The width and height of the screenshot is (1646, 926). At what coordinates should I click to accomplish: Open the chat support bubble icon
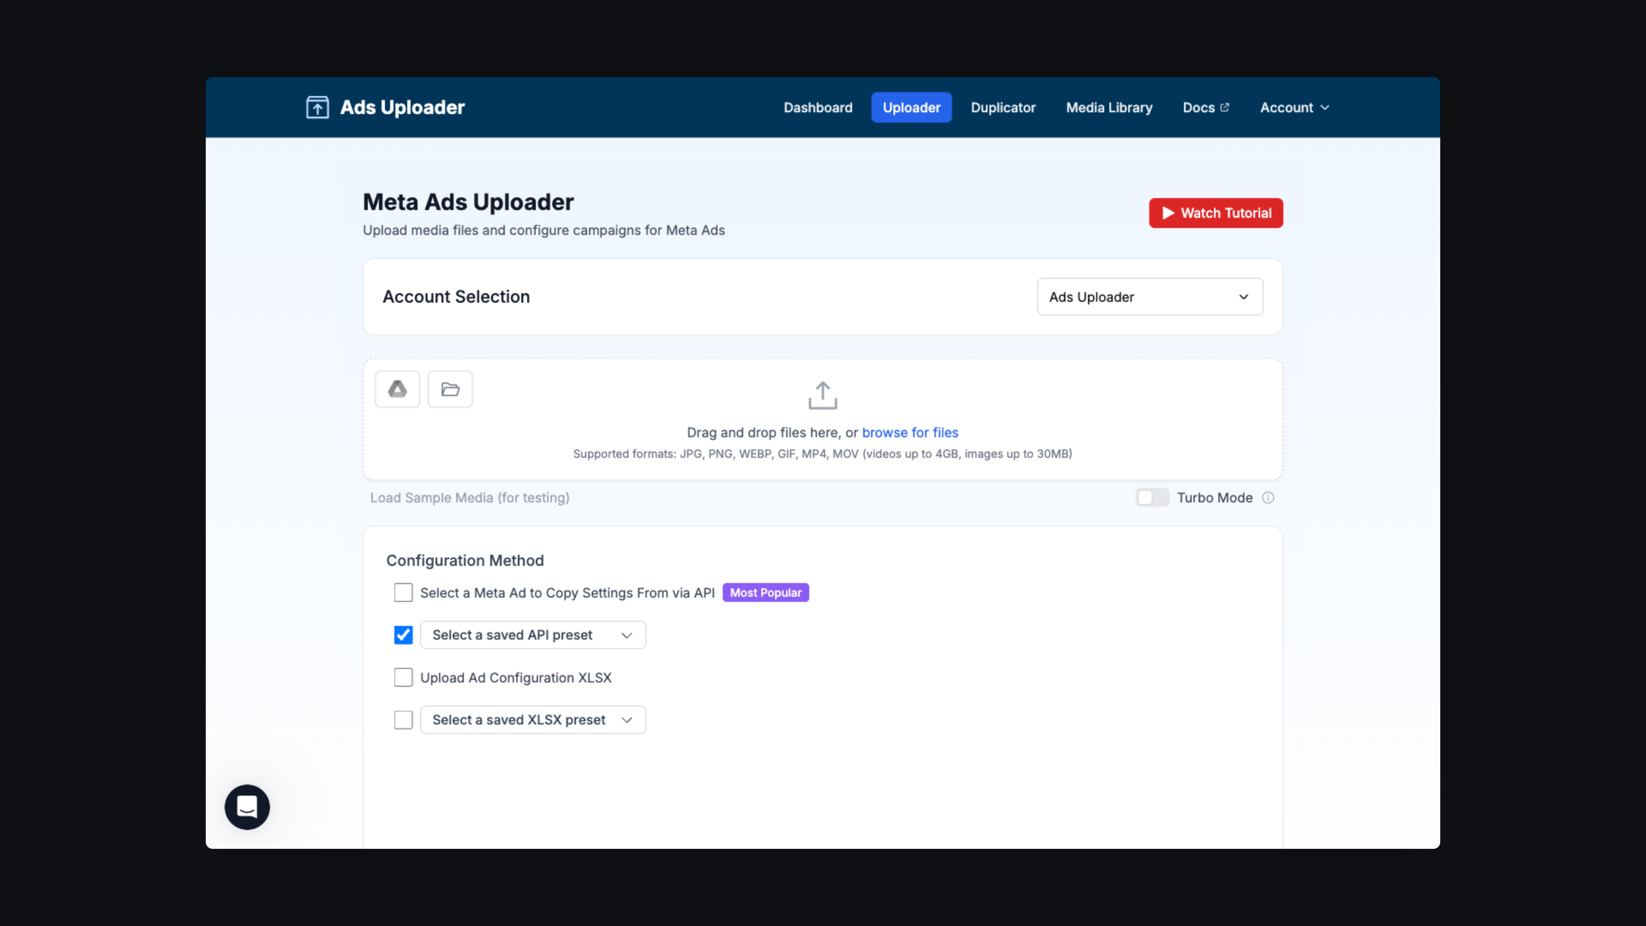point(247,807)
